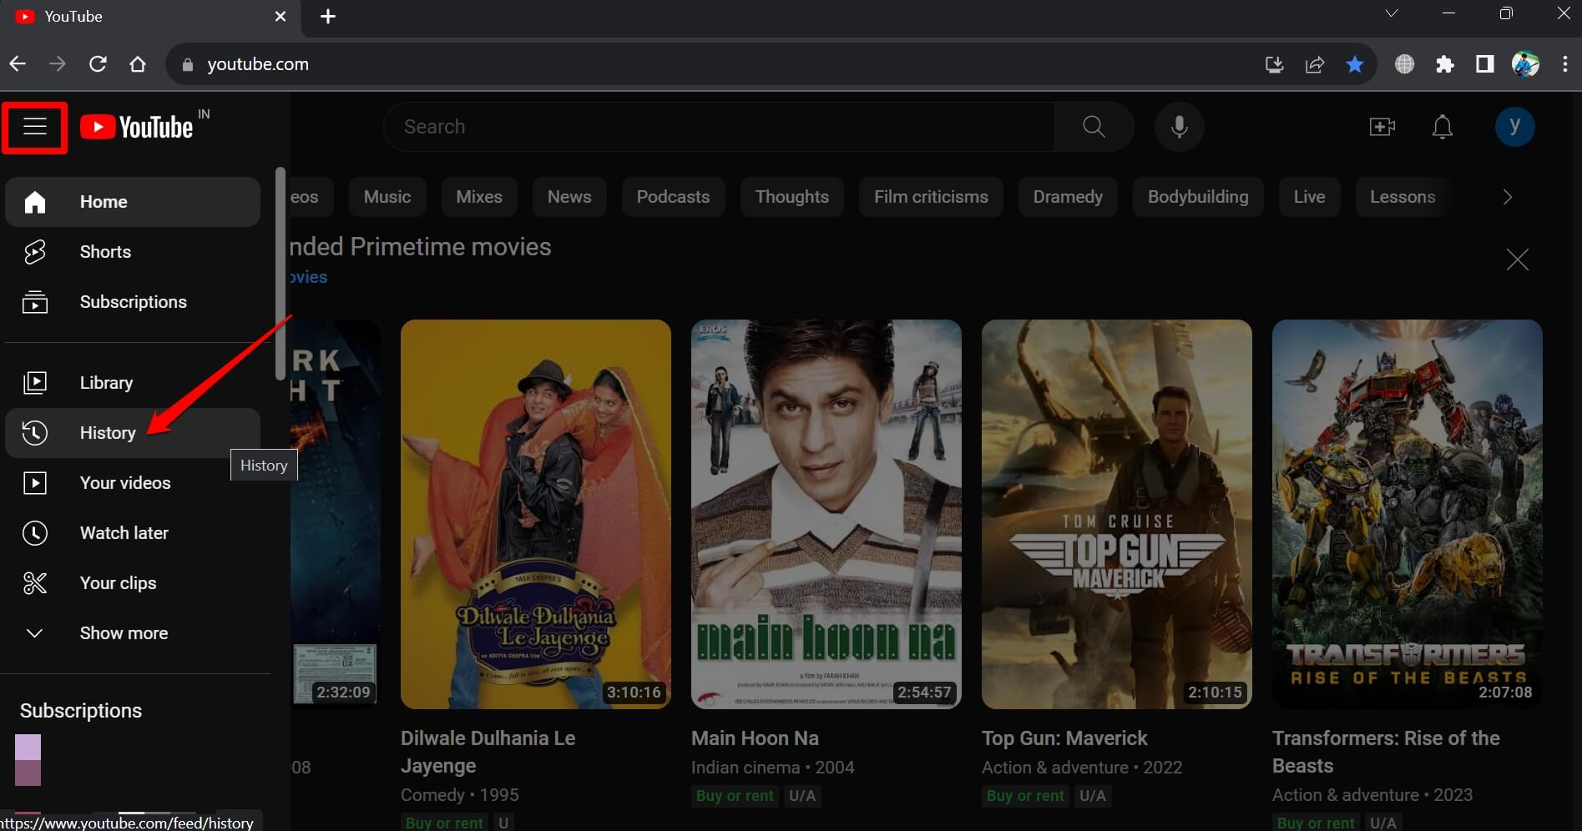Click the search magnifier button
The image size is (1582, 831).
point(1094,127)
